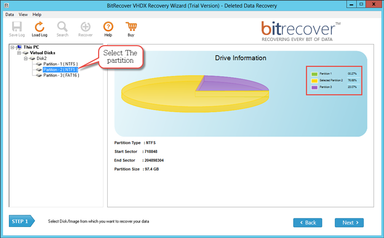Click the STEP 1 indicator badge

21,221
